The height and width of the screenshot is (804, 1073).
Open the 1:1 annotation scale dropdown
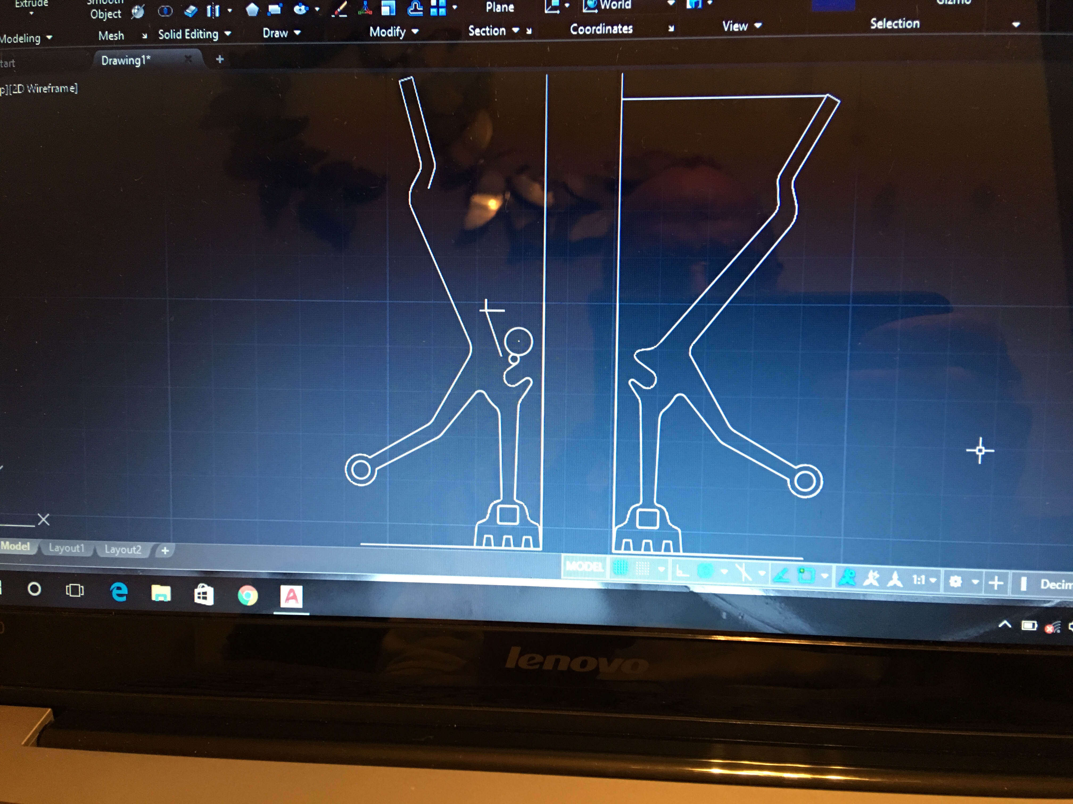pyautogui.click(x=925, y=580)
